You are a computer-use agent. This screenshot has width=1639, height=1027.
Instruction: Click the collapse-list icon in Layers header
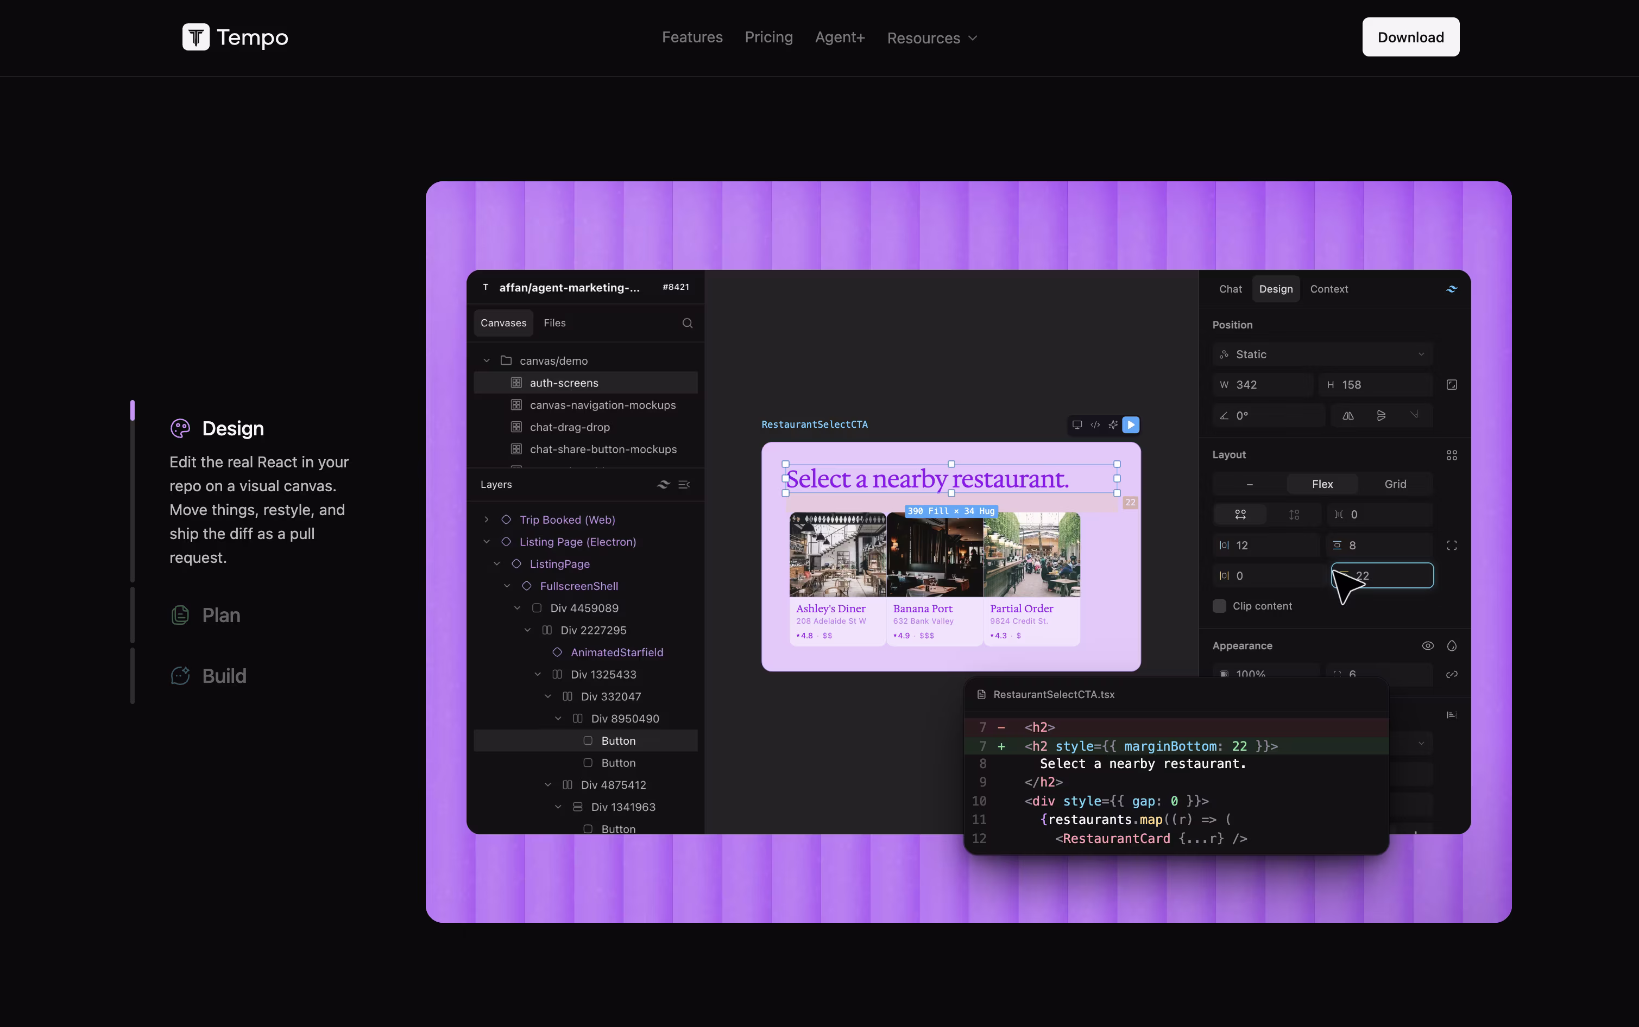(684, 484)
